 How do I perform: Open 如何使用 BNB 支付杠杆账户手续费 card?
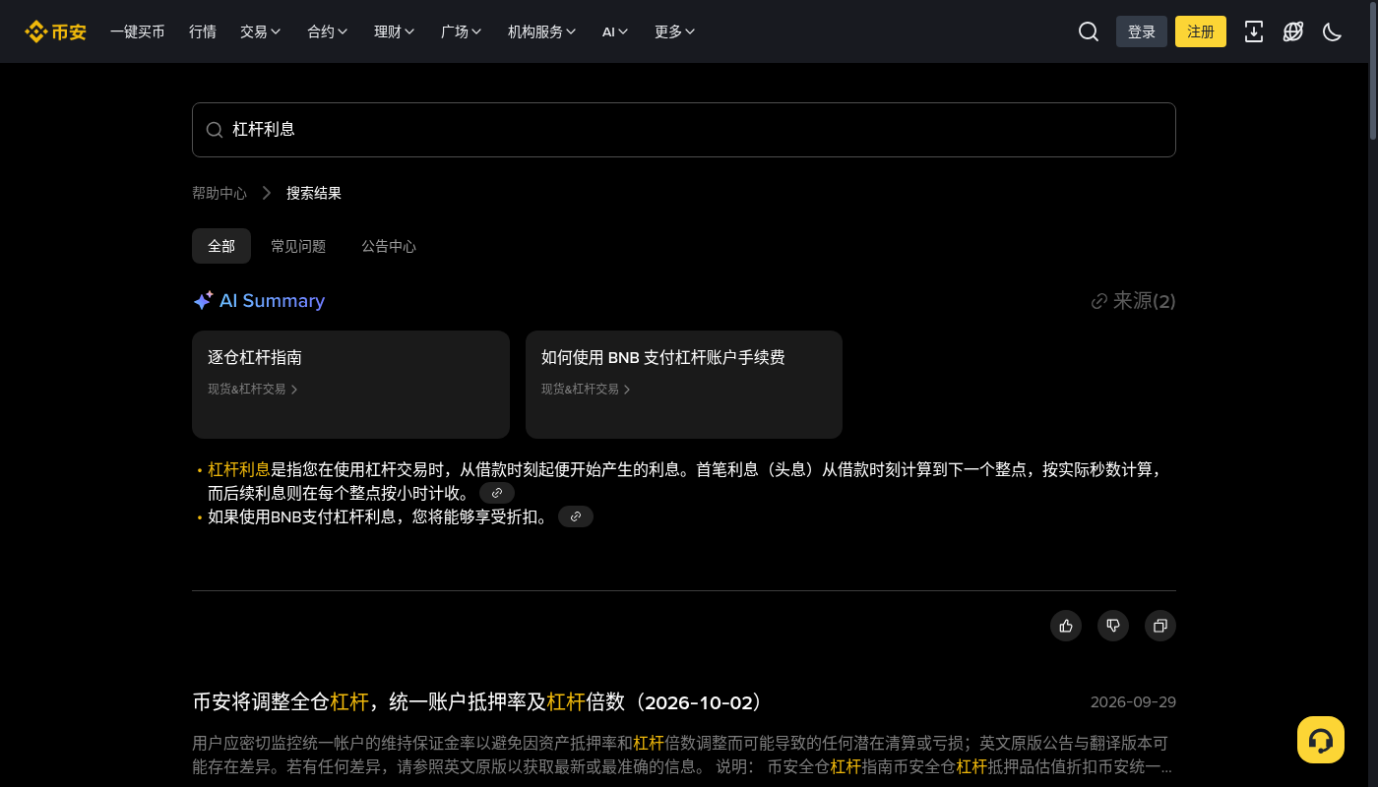pos(684,385)
